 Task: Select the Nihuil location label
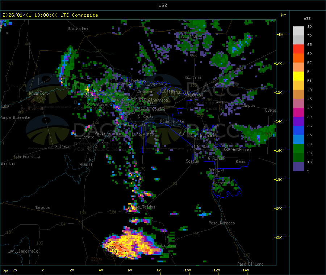[x=85, y=165]
